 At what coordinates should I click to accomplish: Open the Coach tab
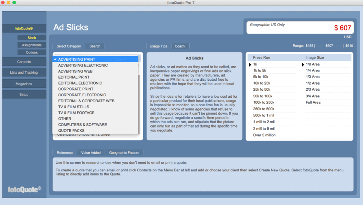(180, 46)
